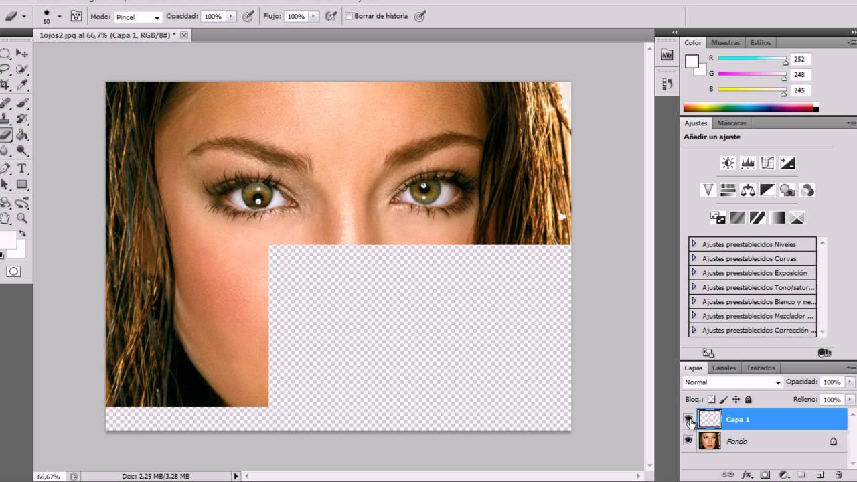Switch to the Estilos tab
This screenshot has height=482, width=857.
(x=761, y=42)
